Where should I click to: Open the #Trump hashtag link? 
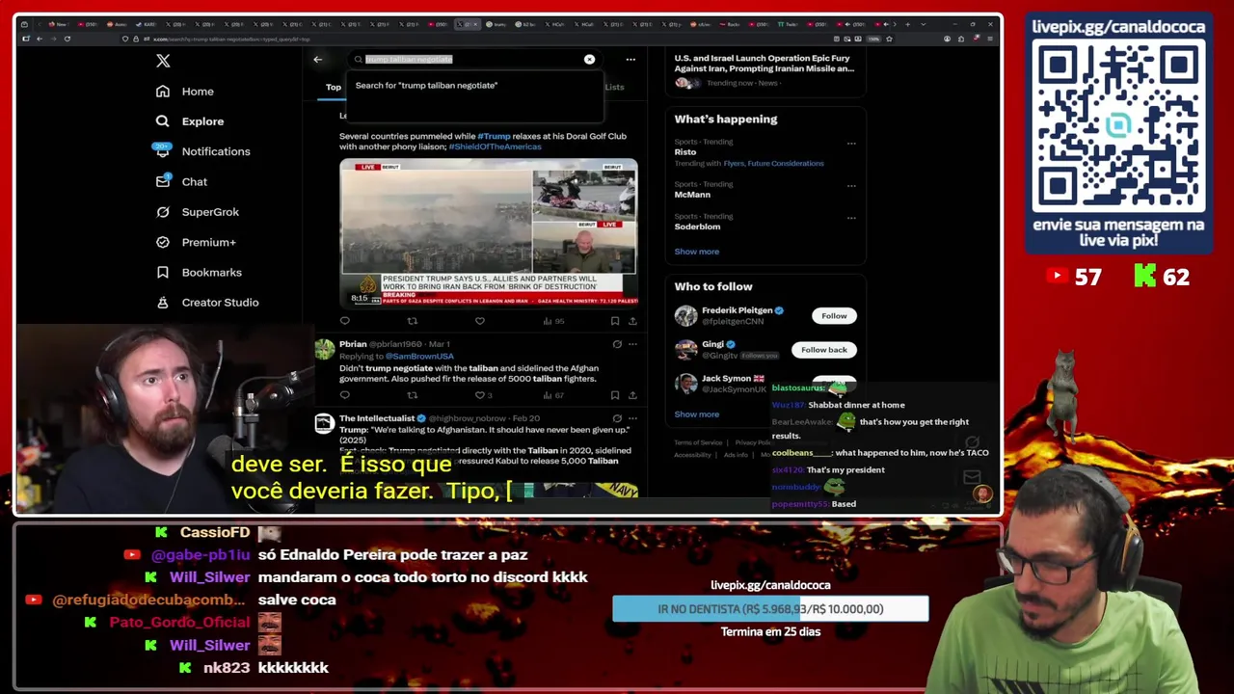coord(494,137)
